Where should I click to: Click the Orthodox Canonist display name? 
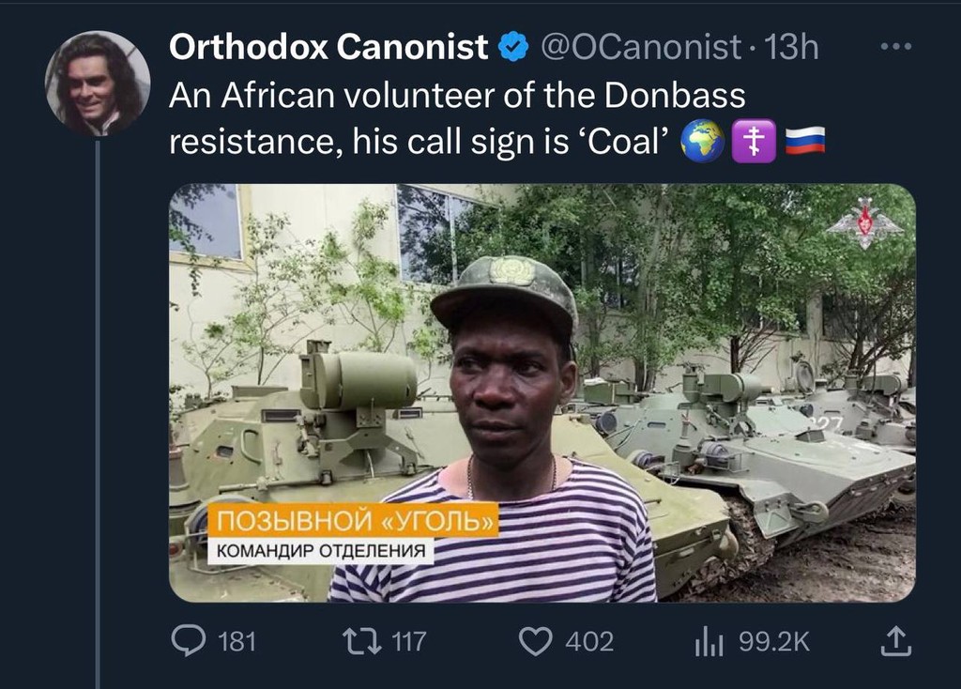(328, 47)
